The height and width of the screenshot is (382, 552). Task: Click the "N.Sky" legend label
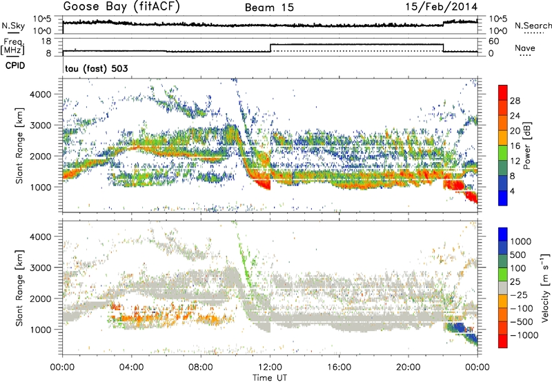(x=13, y=26)
